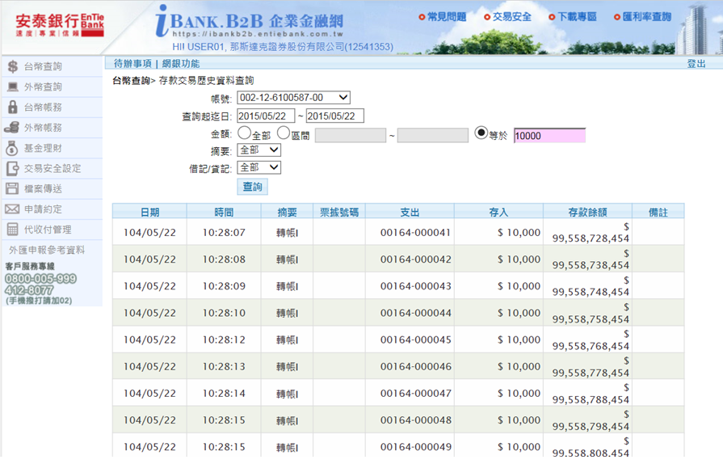
Task: Click 存入 column header
Action: click(499, 212)
